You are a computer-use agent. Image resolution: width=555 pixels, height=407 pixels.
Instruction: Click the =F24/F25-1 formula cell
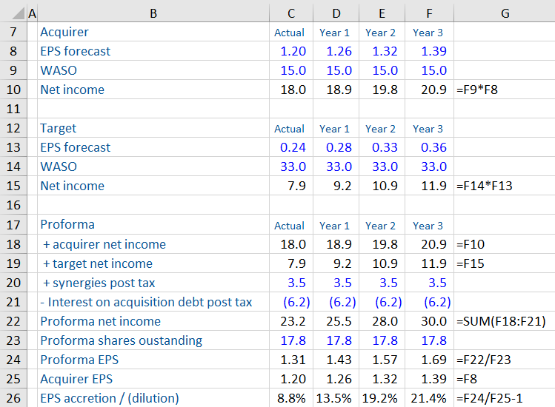(x=504, y=398)
